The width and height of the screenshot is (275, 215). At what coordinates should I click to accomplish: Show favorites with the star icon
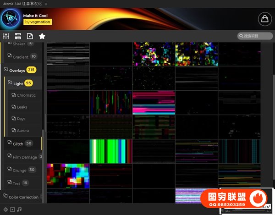pyautogui.click(x=42, y=36)
